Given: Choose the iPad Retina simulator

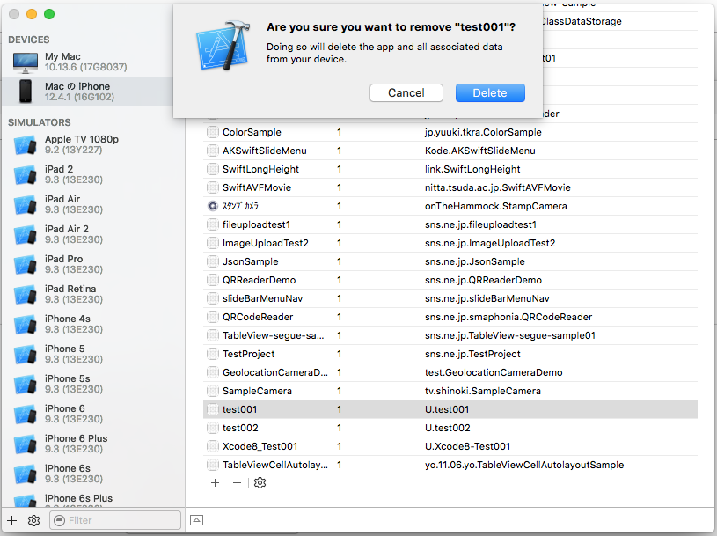Looking at the screenshot, I should pyautogui.click(x=93, y=294).
